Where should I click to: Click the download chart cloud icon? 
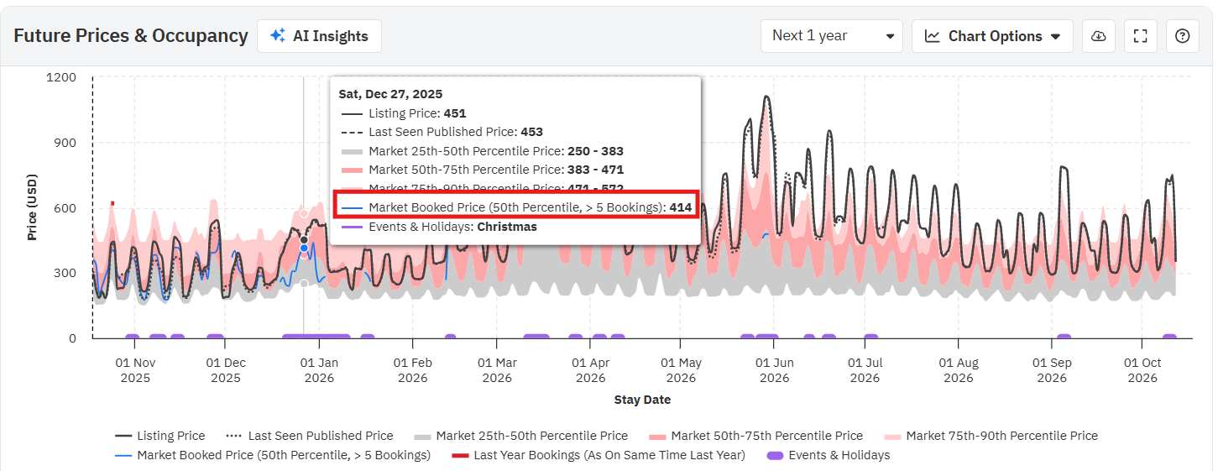coord(1098,36)
